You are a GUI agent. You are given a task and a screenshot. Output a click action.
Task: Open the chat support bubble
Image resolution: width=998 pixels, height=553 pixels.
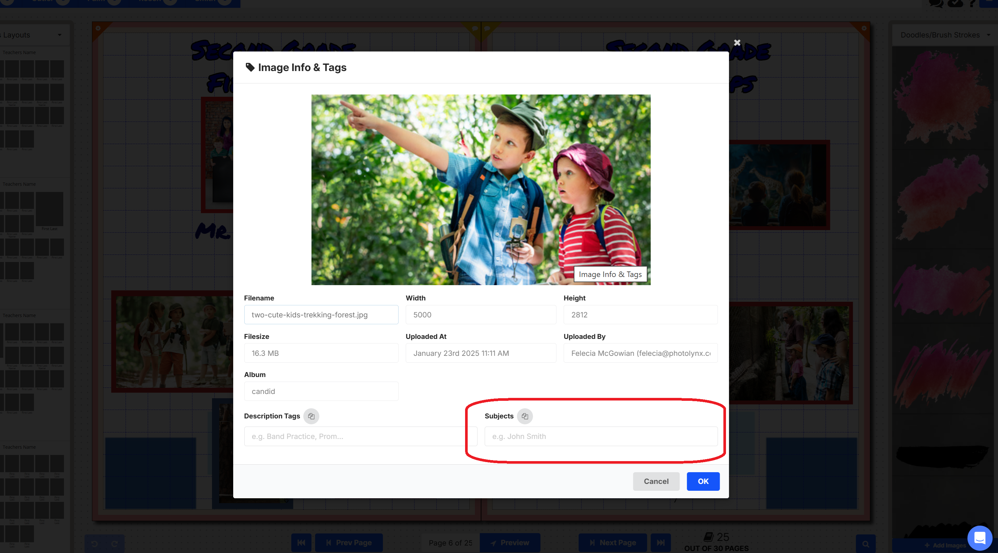[979, 537]
